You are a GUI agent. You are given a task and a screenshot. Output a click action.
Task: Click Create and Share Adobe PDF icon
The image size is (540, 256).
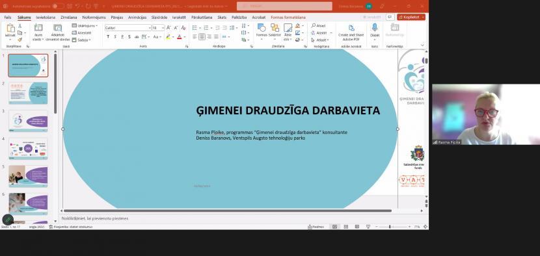point(351,28)
